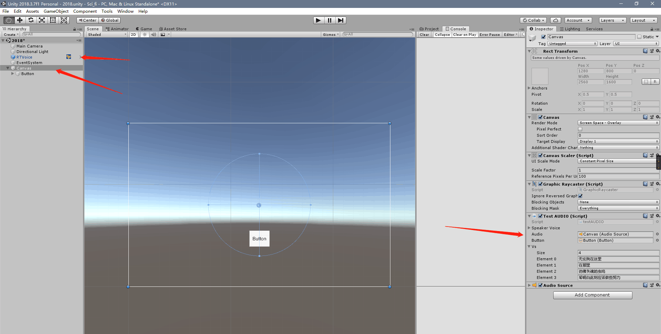Select the Move tool
Screen dimensions: 661x334
coord(19,20)
